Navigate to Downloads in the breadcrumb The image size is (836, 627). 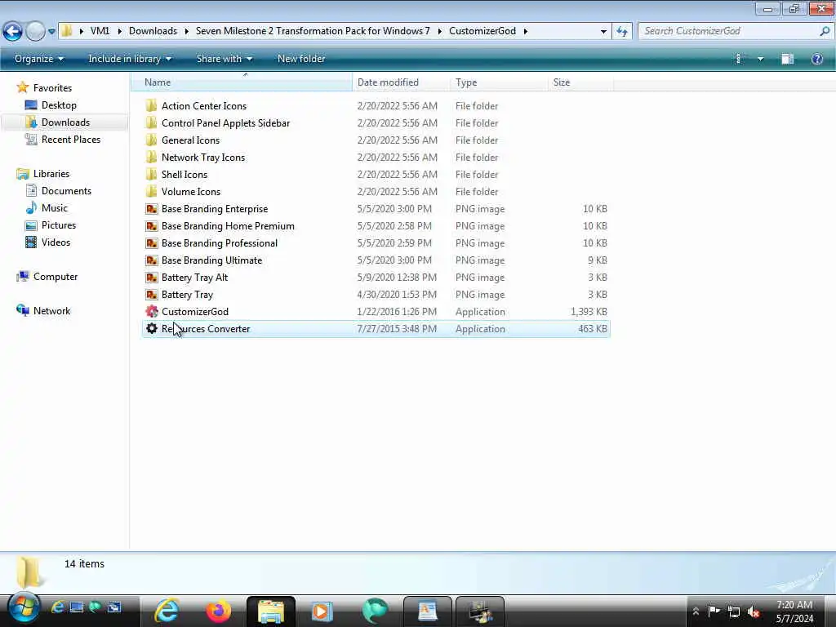coord(153,31)
